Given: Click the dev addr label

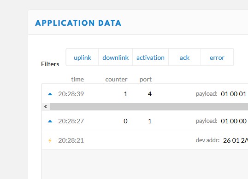Looking at the screenshot, I should 207,140.
